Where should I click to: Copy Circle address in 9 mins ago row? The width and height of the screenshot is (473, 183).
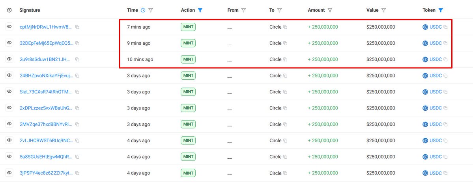[x=285, y=43]
